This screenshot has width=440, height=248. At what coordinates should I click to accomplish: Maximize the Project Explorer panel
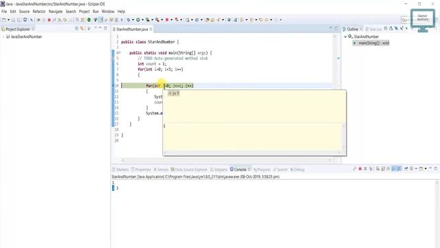[x=105, y=28]
